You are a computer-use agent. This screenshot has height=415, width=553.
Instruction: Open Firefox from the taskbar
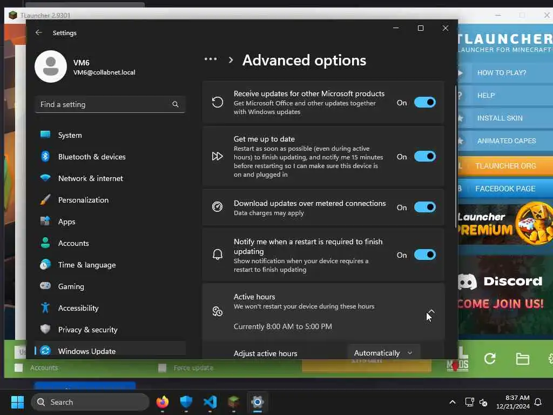pos(162,401)
